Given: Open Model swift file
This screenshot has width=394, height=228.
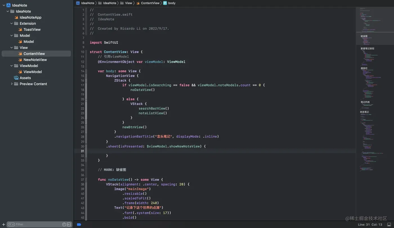Looking at the screenshot, I should tap(29, 42).
